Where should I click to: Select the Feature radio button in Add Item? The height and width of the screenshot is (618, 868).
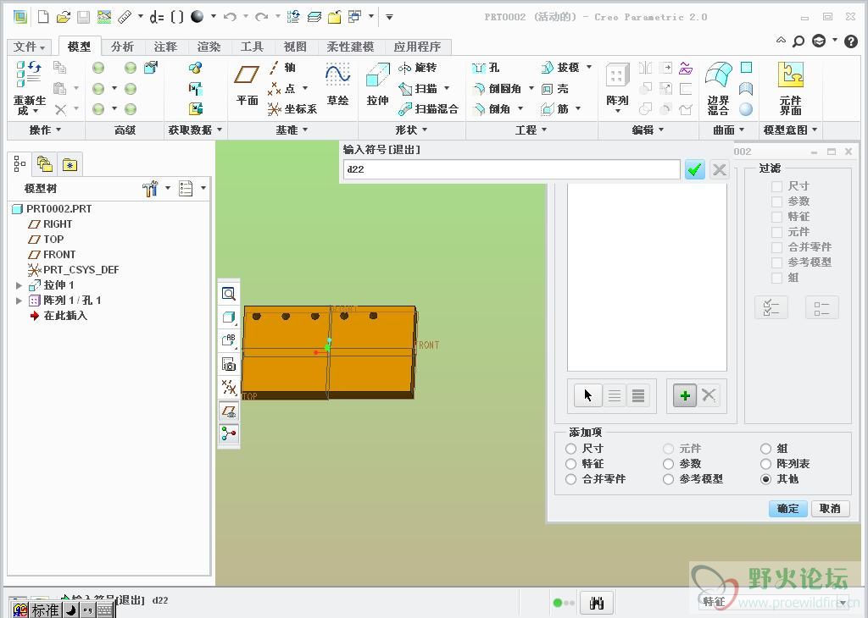[570, 464]
